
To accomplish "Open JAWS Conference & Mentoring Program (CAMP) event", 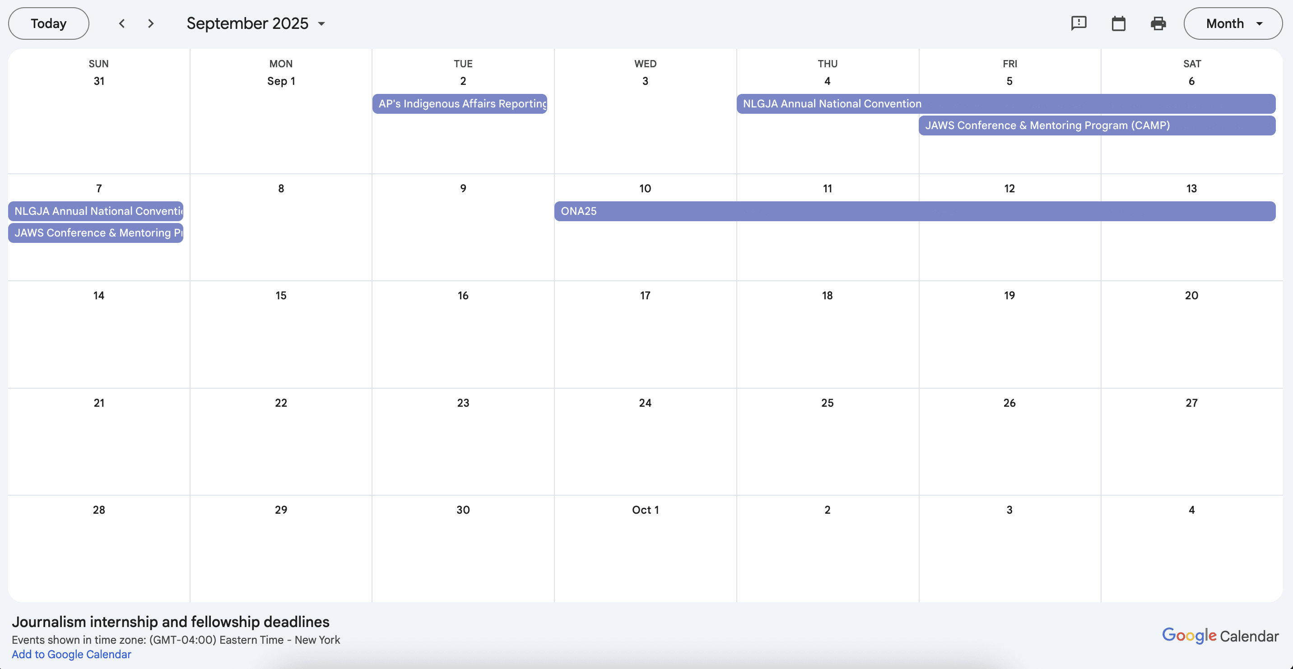I will pos(1097,125).
